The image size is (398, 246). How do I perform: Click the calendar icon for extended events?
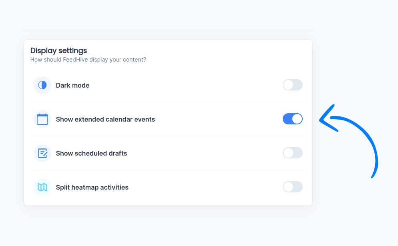tap(42, 119)
